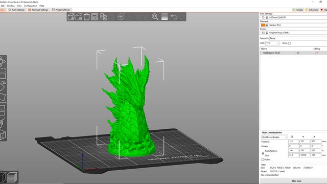Click the Size Y input field

[x=305, y=155]
